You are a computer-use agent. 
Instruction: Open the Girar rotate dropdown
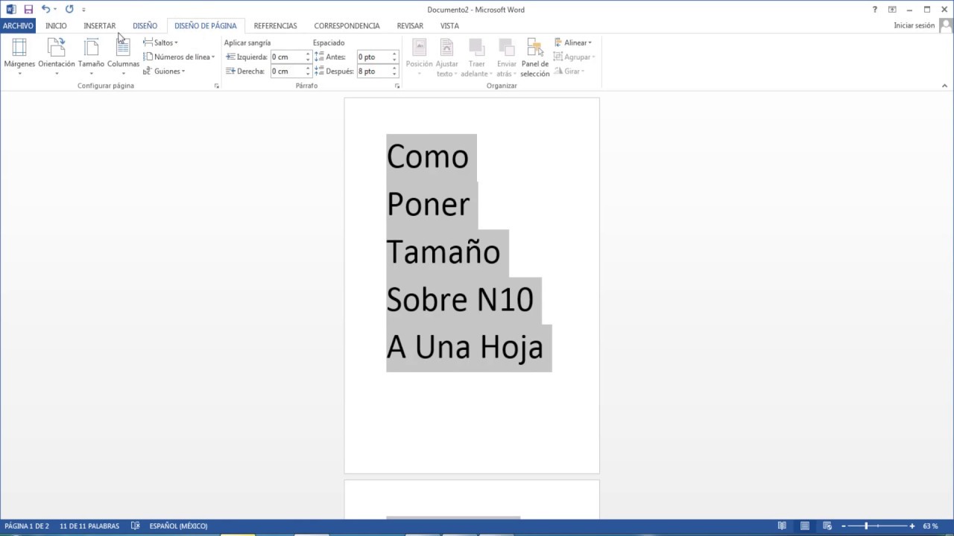(x=569, y=71)
